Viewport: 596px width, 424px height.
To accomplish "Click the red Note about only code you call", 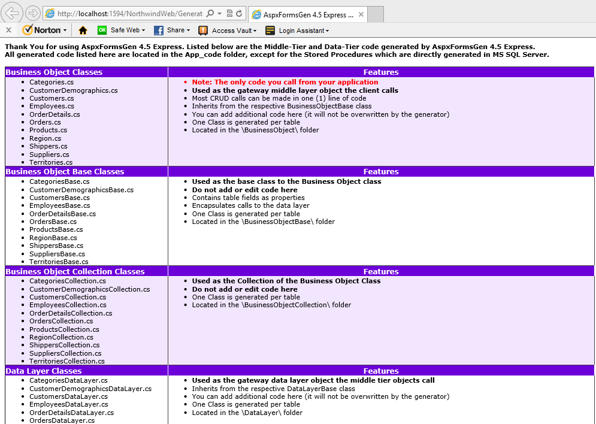I will 285,82.
